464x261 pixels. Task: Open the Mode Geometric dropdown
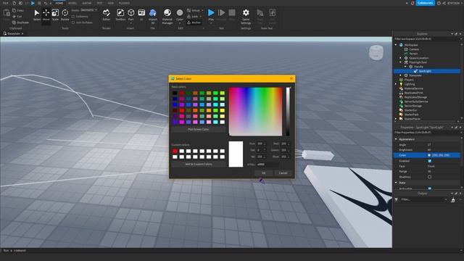click(x=88, y=10)
